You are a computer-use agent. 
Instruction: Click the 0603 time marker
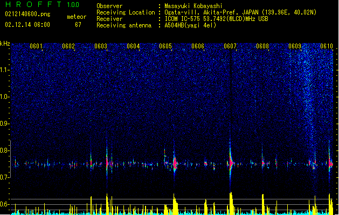point(101,46)
